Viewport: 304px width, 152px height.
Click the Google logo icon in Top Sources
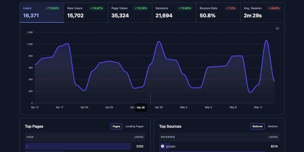(162, 146)
